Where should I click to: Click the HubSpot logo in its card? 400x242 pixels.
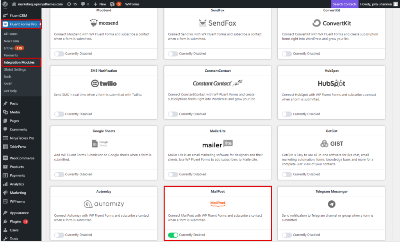click(332, 83)
